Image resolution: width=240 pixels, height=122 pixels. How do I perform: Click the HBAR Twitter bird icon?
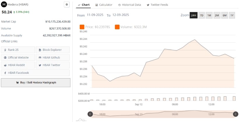[x=40, y=65]
